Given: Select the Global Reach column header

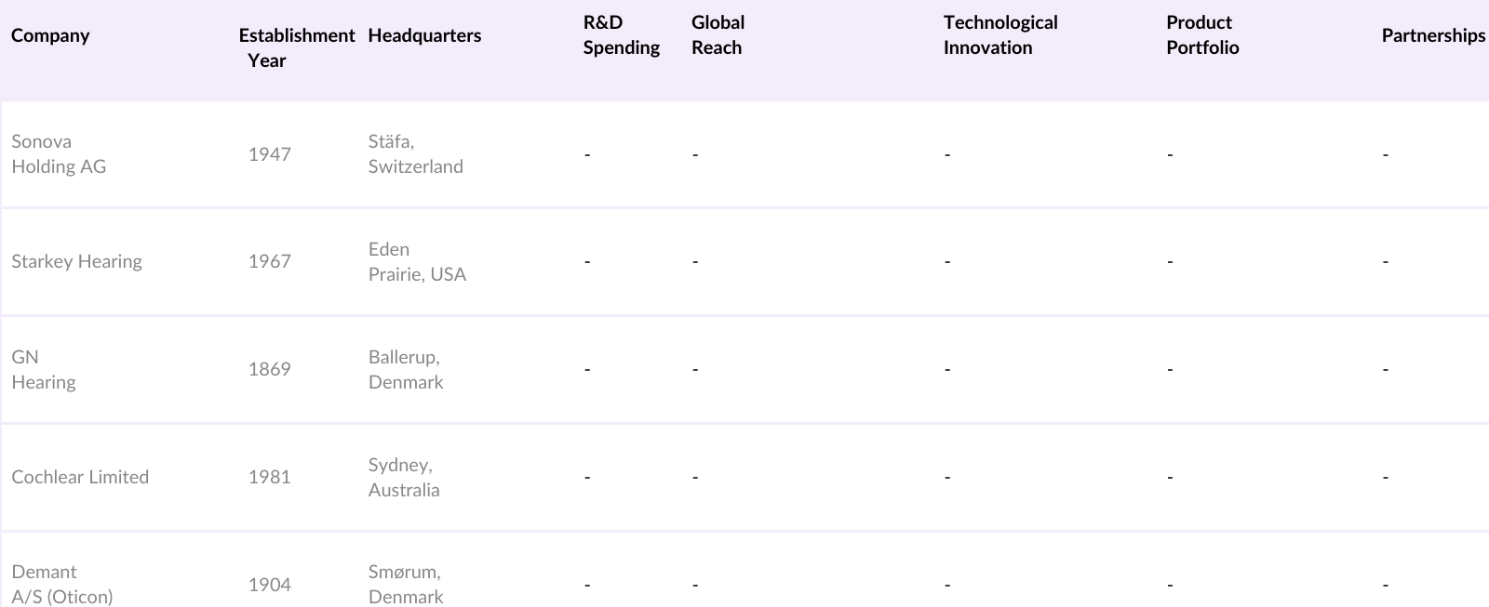Looking at the screenshot, I should (718, 35).
